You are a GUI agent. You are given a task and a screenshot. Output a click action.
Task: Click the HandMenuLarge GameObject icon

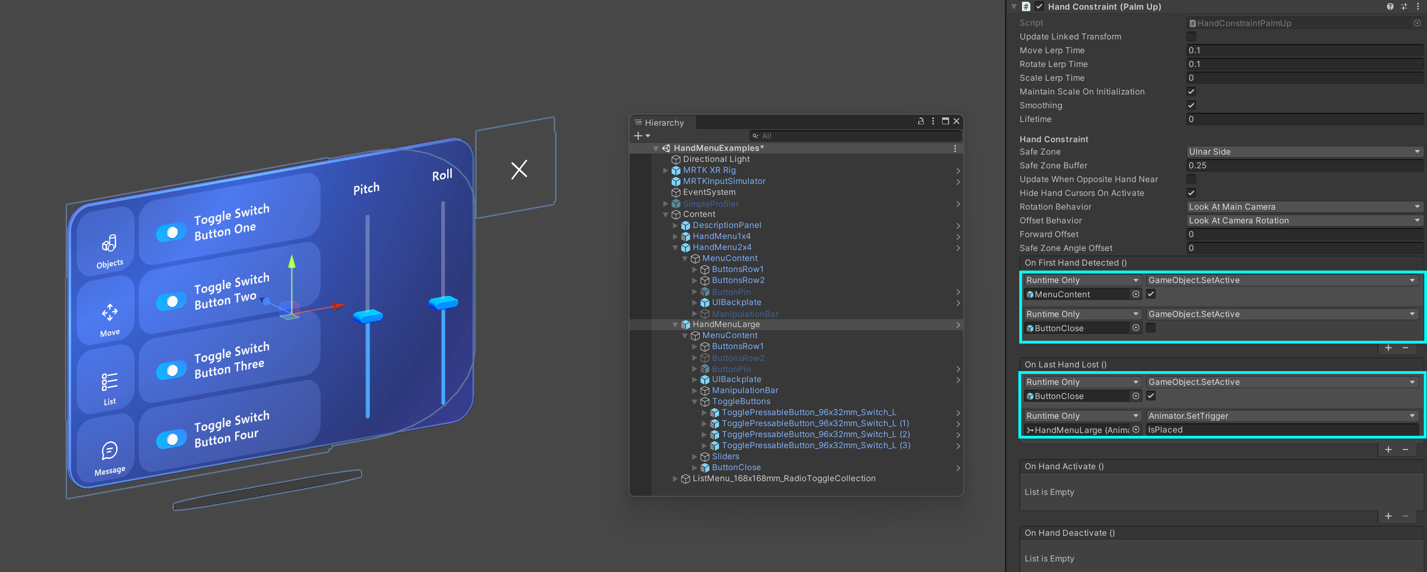point(685,324)
